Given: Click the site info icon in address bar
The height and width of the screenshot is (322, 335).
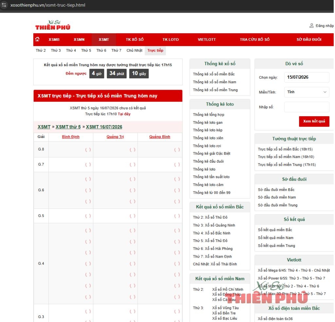Looking at the screenshot, I should [x=4, y=5].
